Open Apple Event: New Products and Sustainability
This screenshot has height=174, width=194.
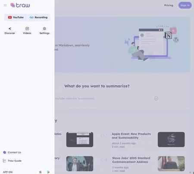(131, 136)
